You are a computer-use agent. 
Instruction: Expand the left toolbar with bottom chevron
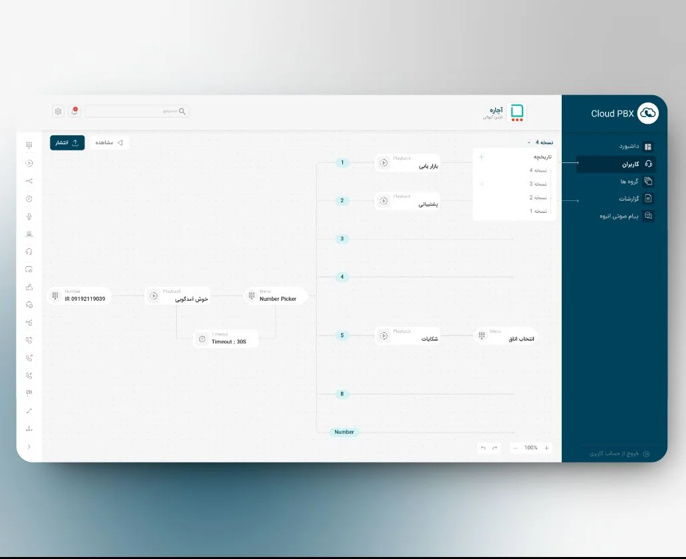(x=29, y=447)
